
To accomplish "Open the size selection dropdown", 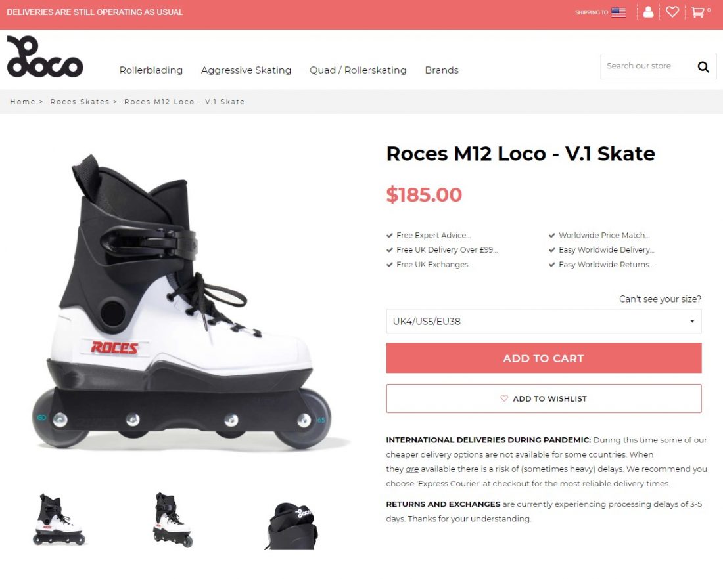I will pos(544,322).
